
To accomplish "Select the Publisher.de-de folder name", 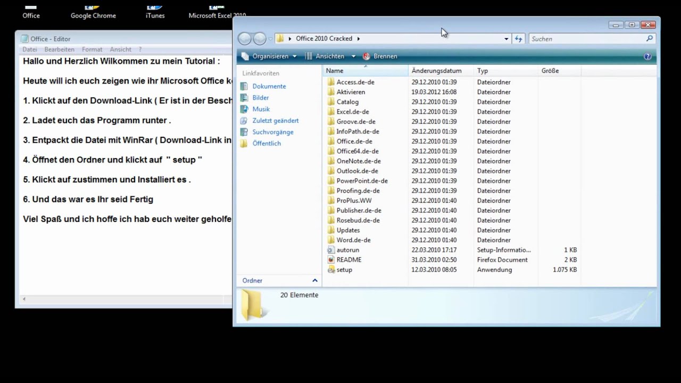I will tap(359, 211).
